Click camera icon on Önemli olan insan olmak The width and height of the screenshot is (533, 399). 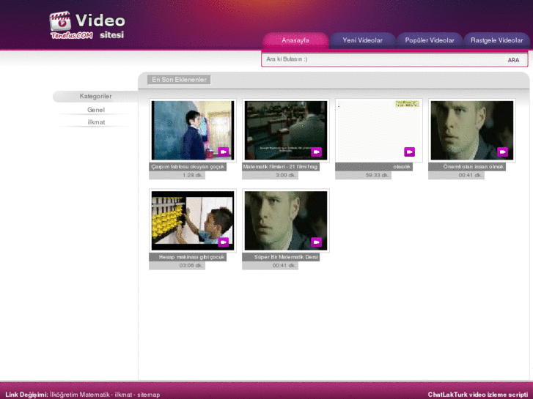point(503,152)
